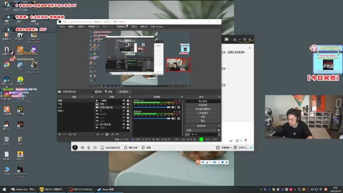Toggle lock on 显示器采集 source
The height and width of the screenshot is (193, 343).
pyautogui.click(x=128, y=124)
